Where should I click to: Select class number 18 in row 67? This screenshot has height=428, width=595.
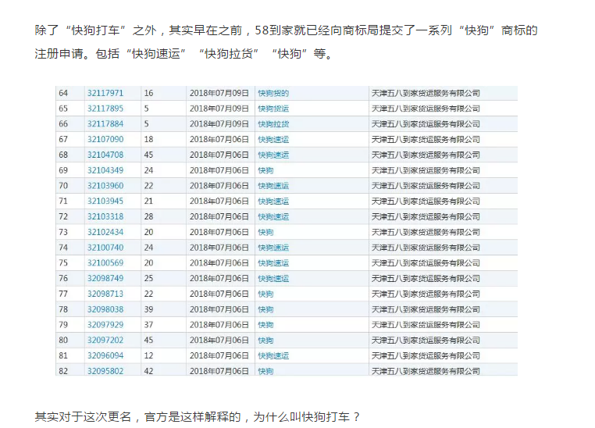[148, 139]
